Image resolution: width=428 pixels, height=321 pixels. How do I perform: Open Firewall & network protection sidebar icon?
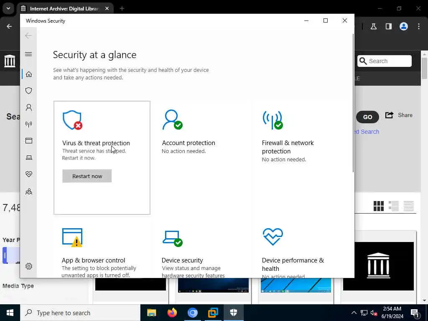[29, 125]
